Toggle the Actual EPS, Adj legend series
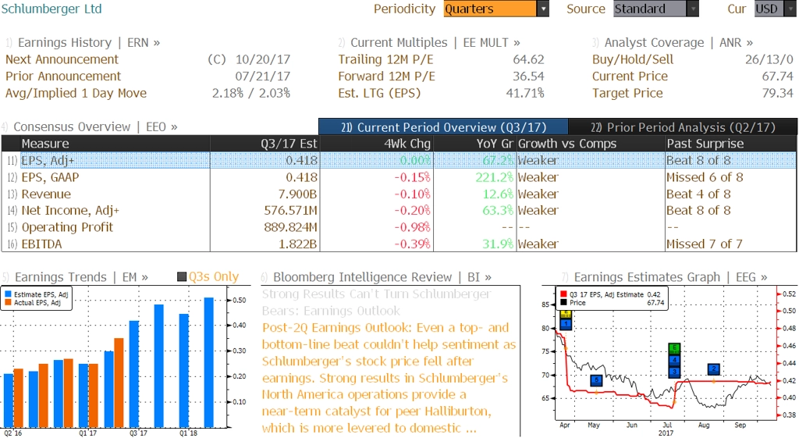 [33, 303]
